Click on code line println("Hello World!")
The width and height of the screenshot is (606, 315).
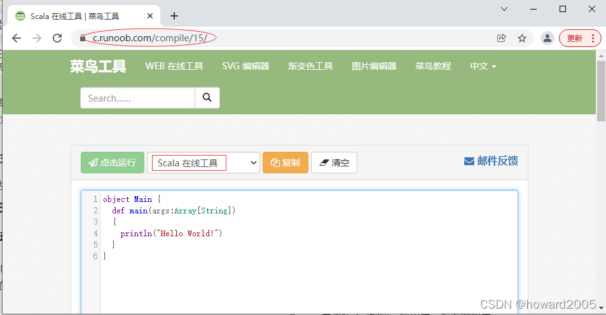coord(171,233)
